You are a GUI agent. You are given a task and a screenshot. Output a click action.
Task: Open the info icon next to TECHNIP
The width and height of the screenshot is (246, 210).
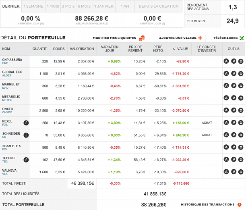coord(26,160)
